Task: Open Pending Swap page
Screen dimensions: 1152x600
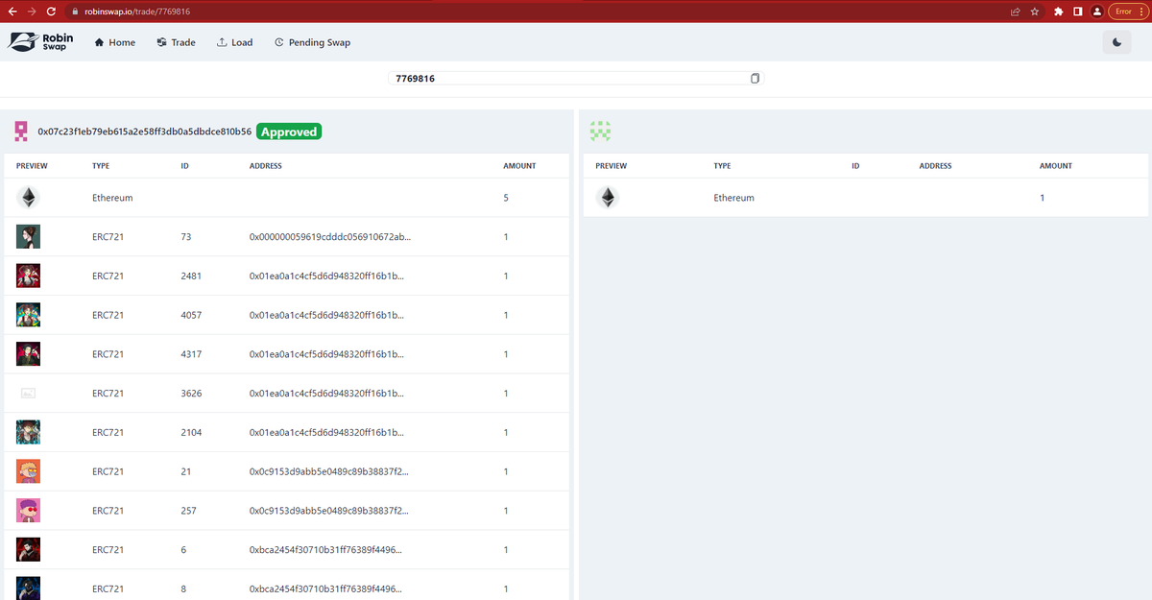Action: pos(312,42)
